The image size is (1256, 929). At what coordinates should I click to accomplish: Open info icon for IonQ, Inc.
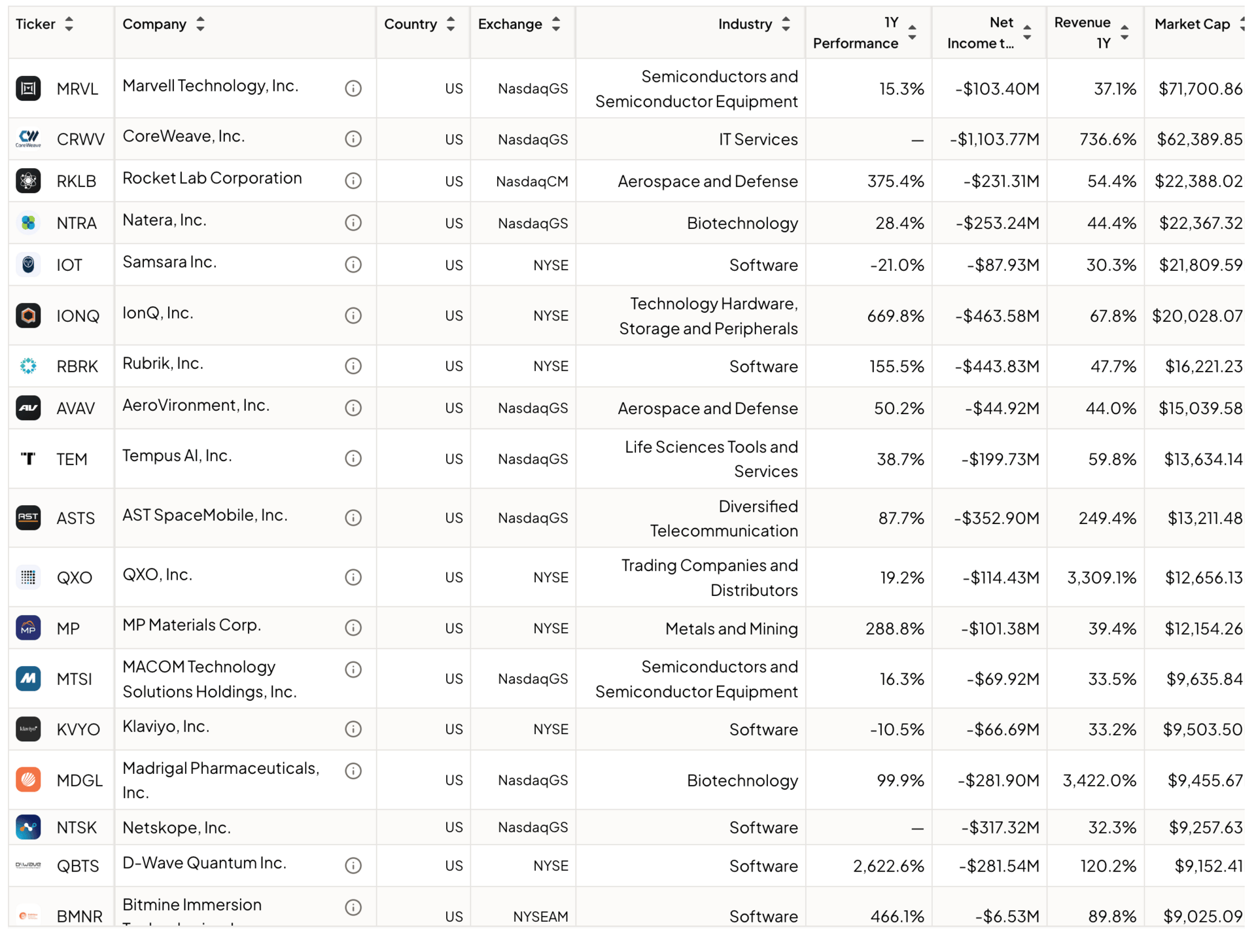click(x=353, y=315)
